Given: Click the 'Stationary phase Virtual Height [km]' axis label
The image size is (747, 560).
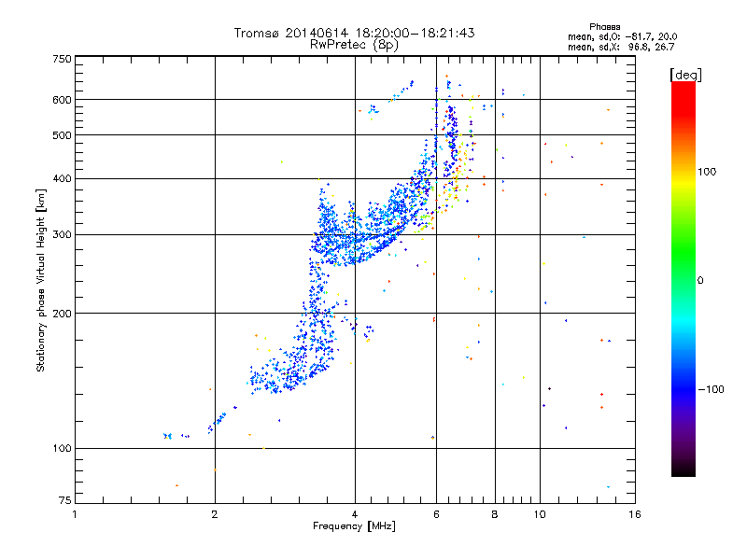Looking at the screenshot, I should (41, 280).
